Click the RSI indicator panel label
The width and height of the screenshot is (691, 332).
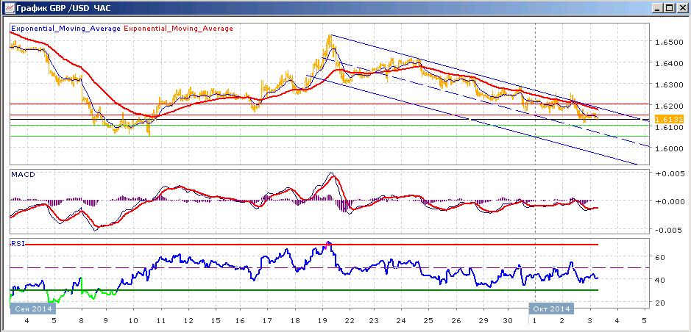click(17, 242)
